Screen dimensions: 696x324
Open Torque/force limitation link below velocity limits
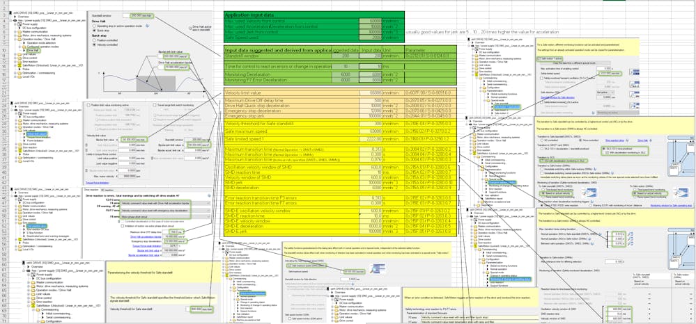(x=98, y=183)
